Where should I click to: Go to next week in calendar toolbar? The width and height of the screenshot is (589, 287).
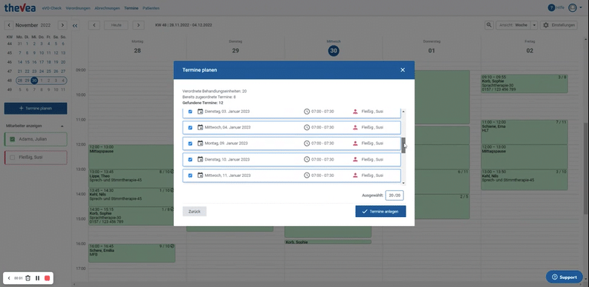click(139, 25)
